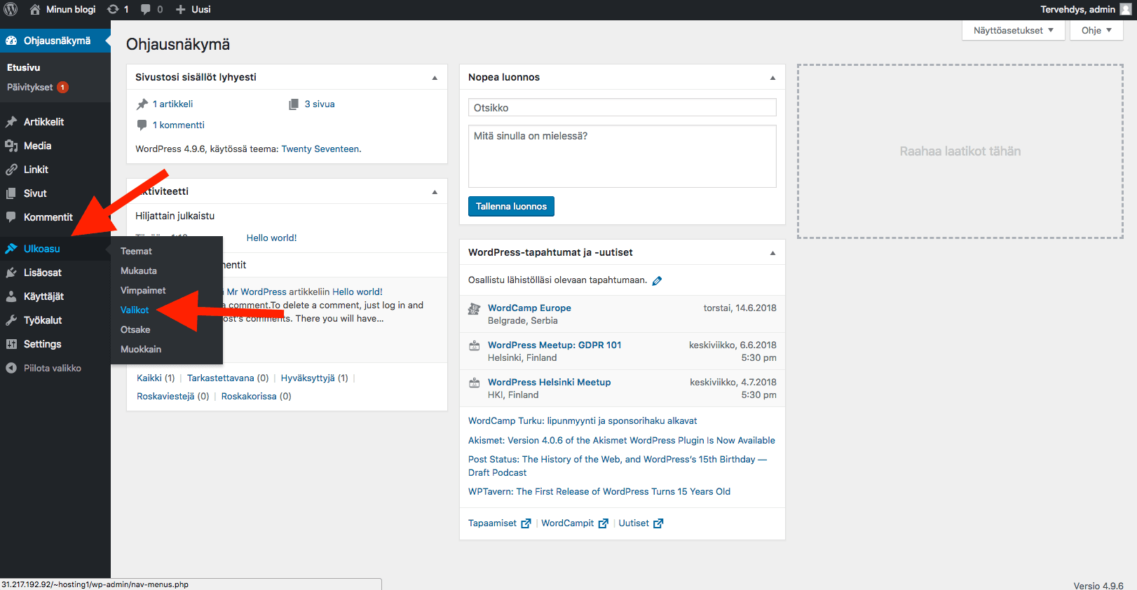The height and width of the screenshot is (590, 1137).
Task: Click the Kommentit speech bubble icon in sidebar
Action: [x=11, y=217]
